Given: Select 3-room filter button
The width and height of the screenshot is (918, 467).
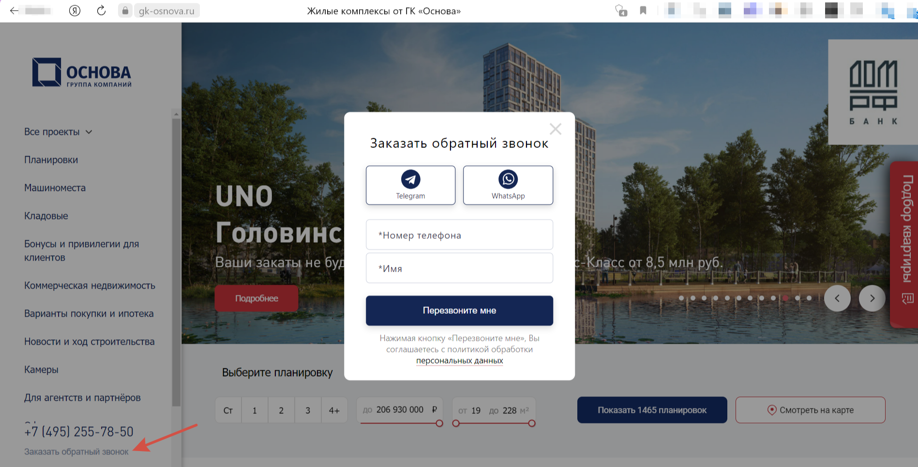Looking at the screenshot, I should tap(308, 410).
